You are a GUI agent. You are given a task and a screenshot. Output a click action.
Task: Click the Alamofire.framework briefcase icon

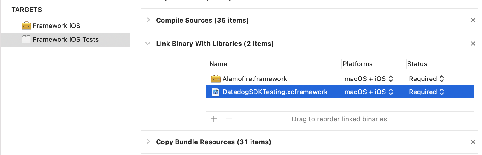point(216,79)
